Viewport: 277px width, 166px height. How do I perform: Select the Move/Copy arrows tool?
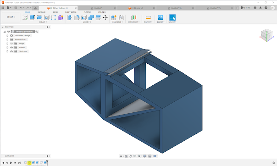click(x=105, y=17)
